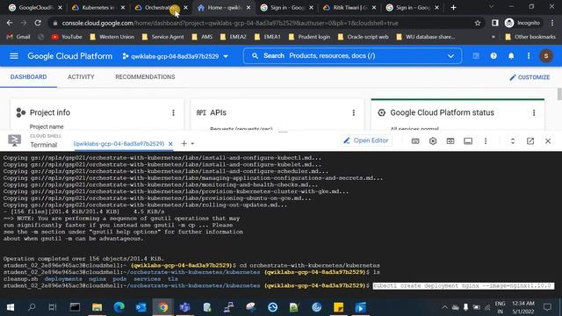
Task: Click the Incognito profile indicator
Action: tap(522, 23)
